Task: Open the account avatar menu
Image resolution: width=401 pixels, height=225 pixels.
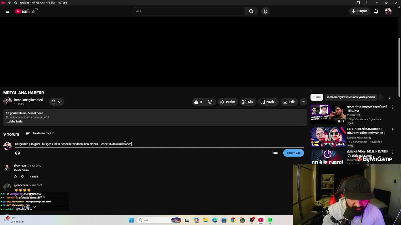Action: pos(388,11)
